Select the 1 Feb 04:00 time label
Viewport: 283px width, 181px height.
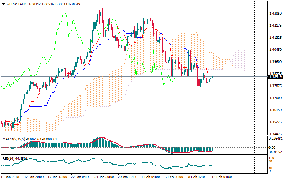click(150, 177)
